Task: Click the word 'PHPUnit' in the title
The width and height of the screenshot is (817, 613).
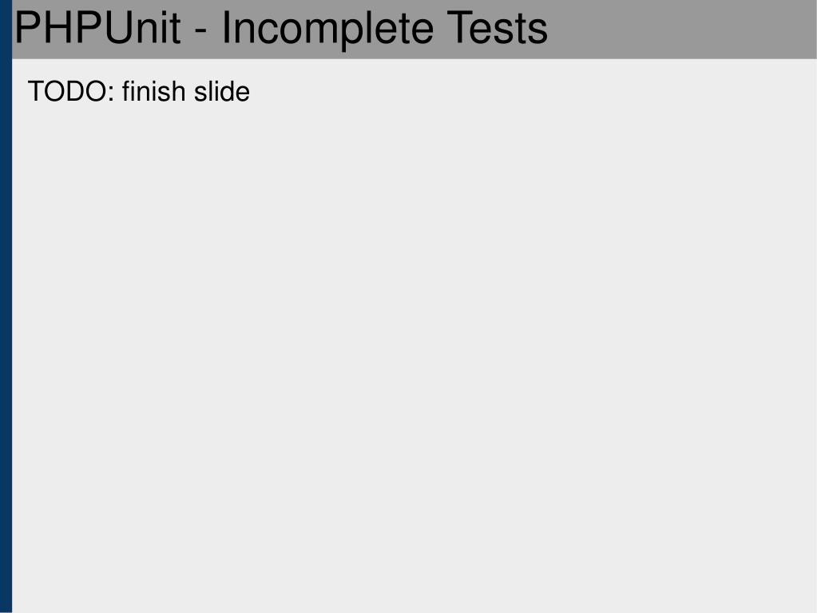Action: pos(98,27)
